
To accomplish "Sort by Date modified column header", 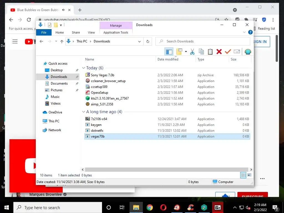I will click(176, 59).
